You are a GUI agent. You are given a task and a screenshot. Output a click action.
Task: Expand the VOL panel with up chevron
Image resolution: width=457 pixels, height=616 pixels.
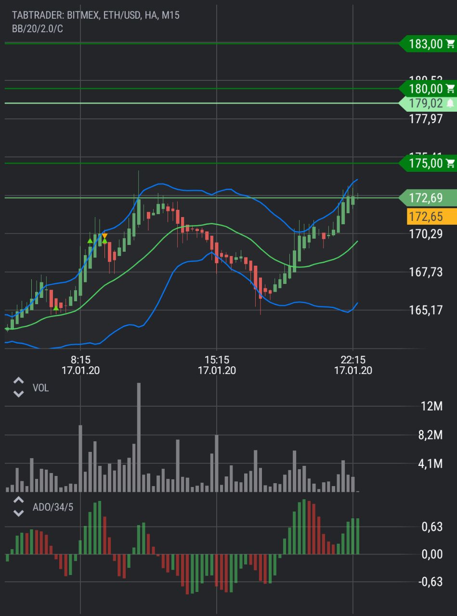point(18,381)
